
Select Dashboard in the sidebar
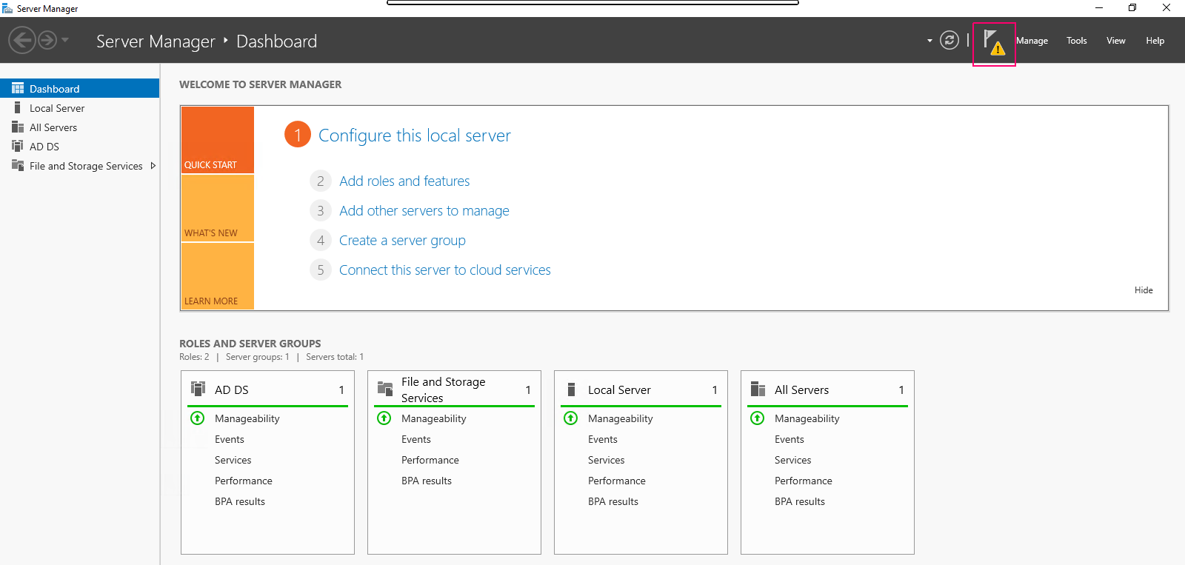pyautogui.click(x=79, y=88)
